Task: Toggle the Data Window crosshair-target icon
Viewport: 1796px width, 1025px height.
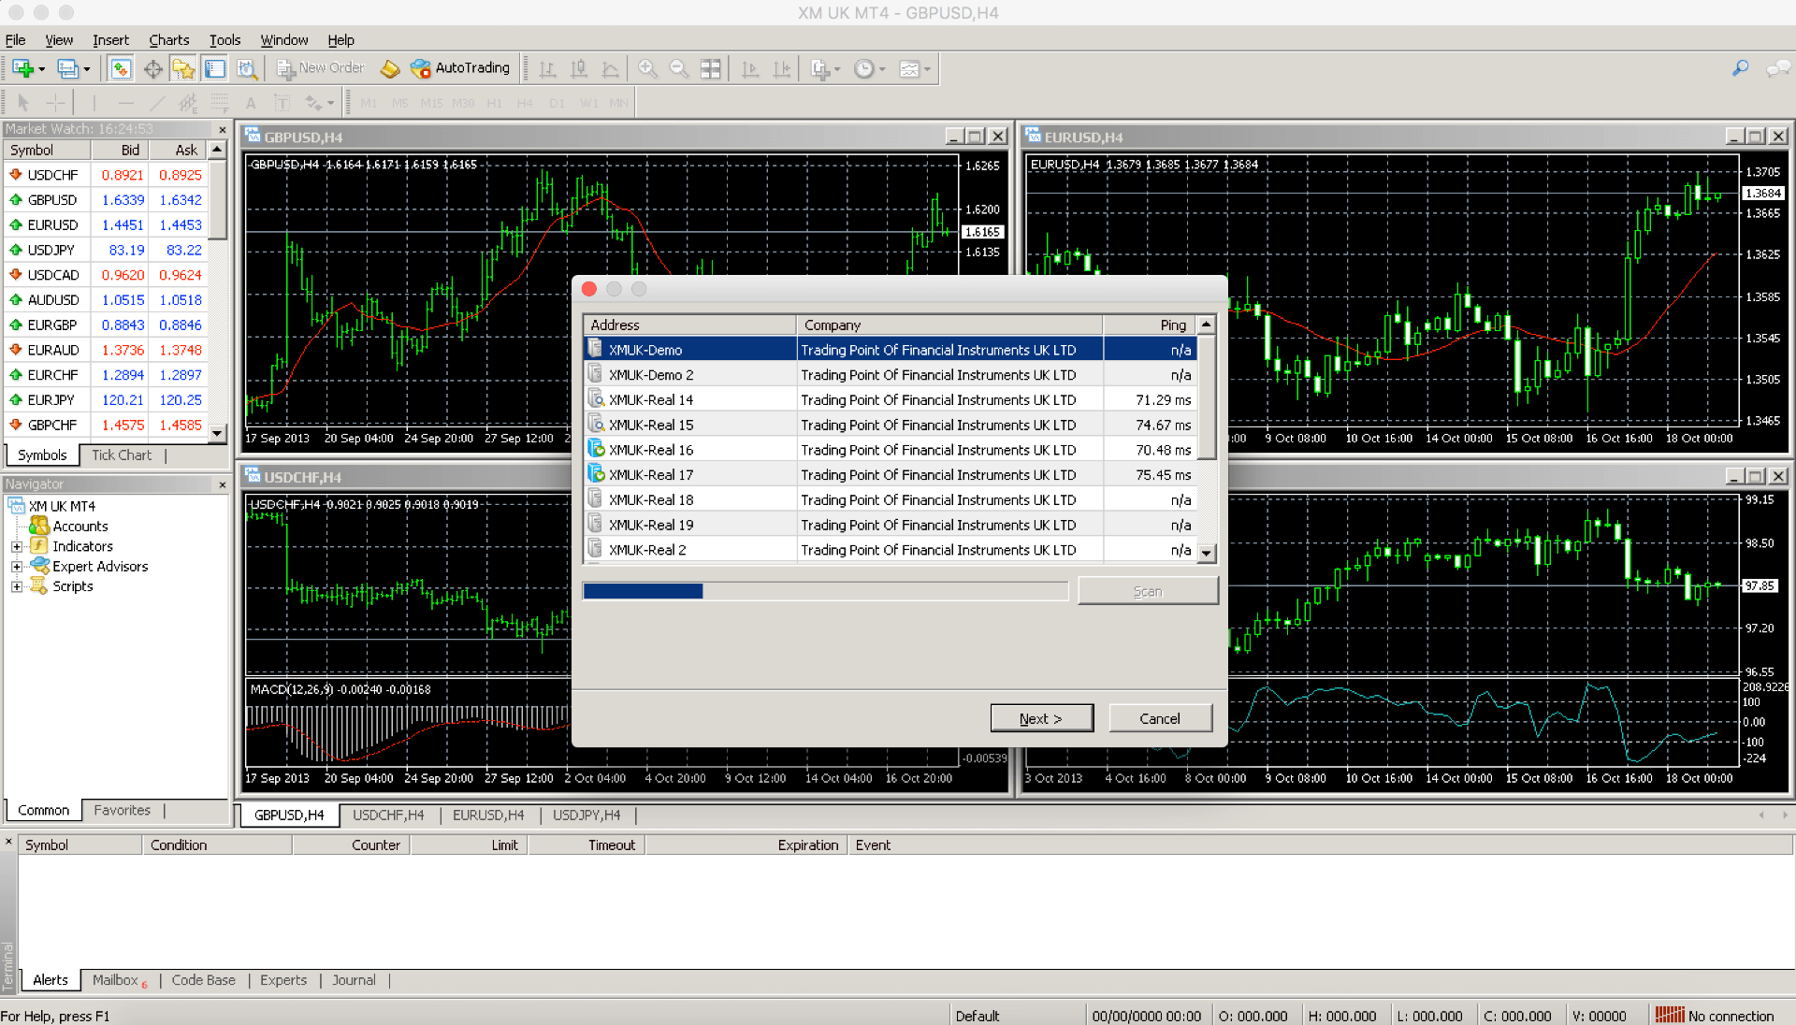Action: coord(152,68)
